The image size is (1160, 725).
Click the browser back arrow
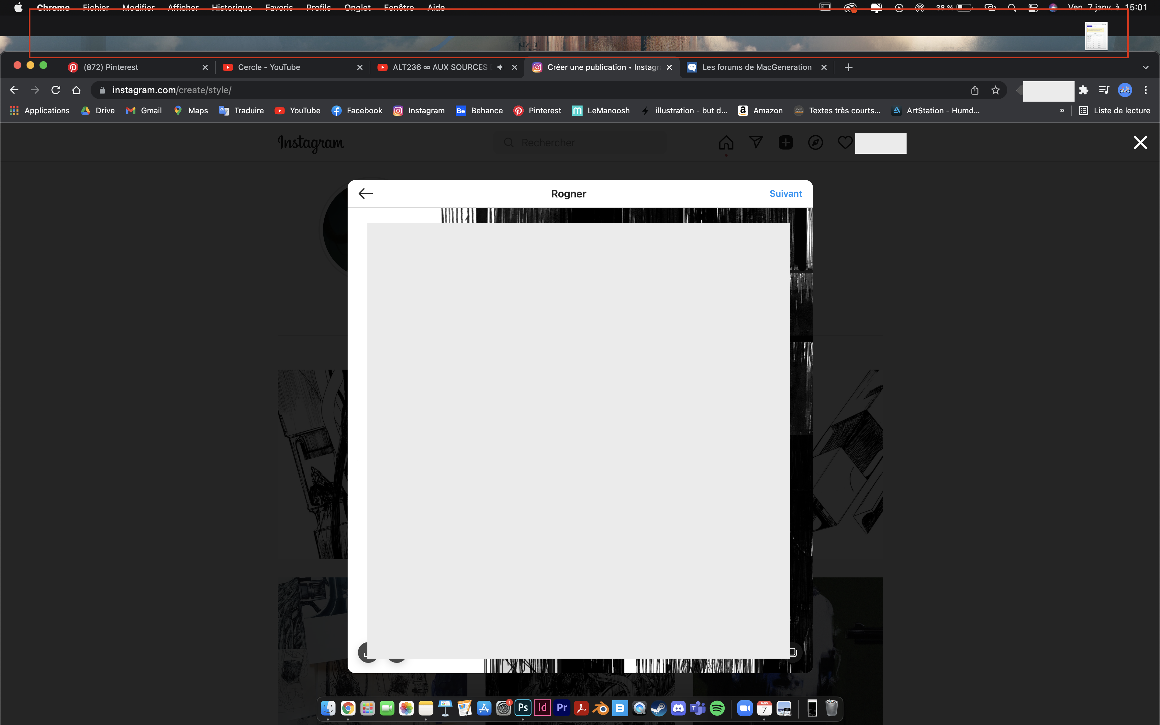[x=14, y=90]
